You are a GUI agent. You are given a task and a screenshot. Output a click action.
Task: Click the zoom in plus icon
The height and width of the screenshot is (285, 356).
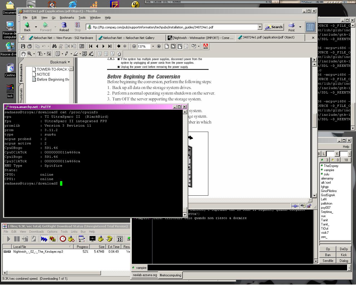(x=159, y=46)
